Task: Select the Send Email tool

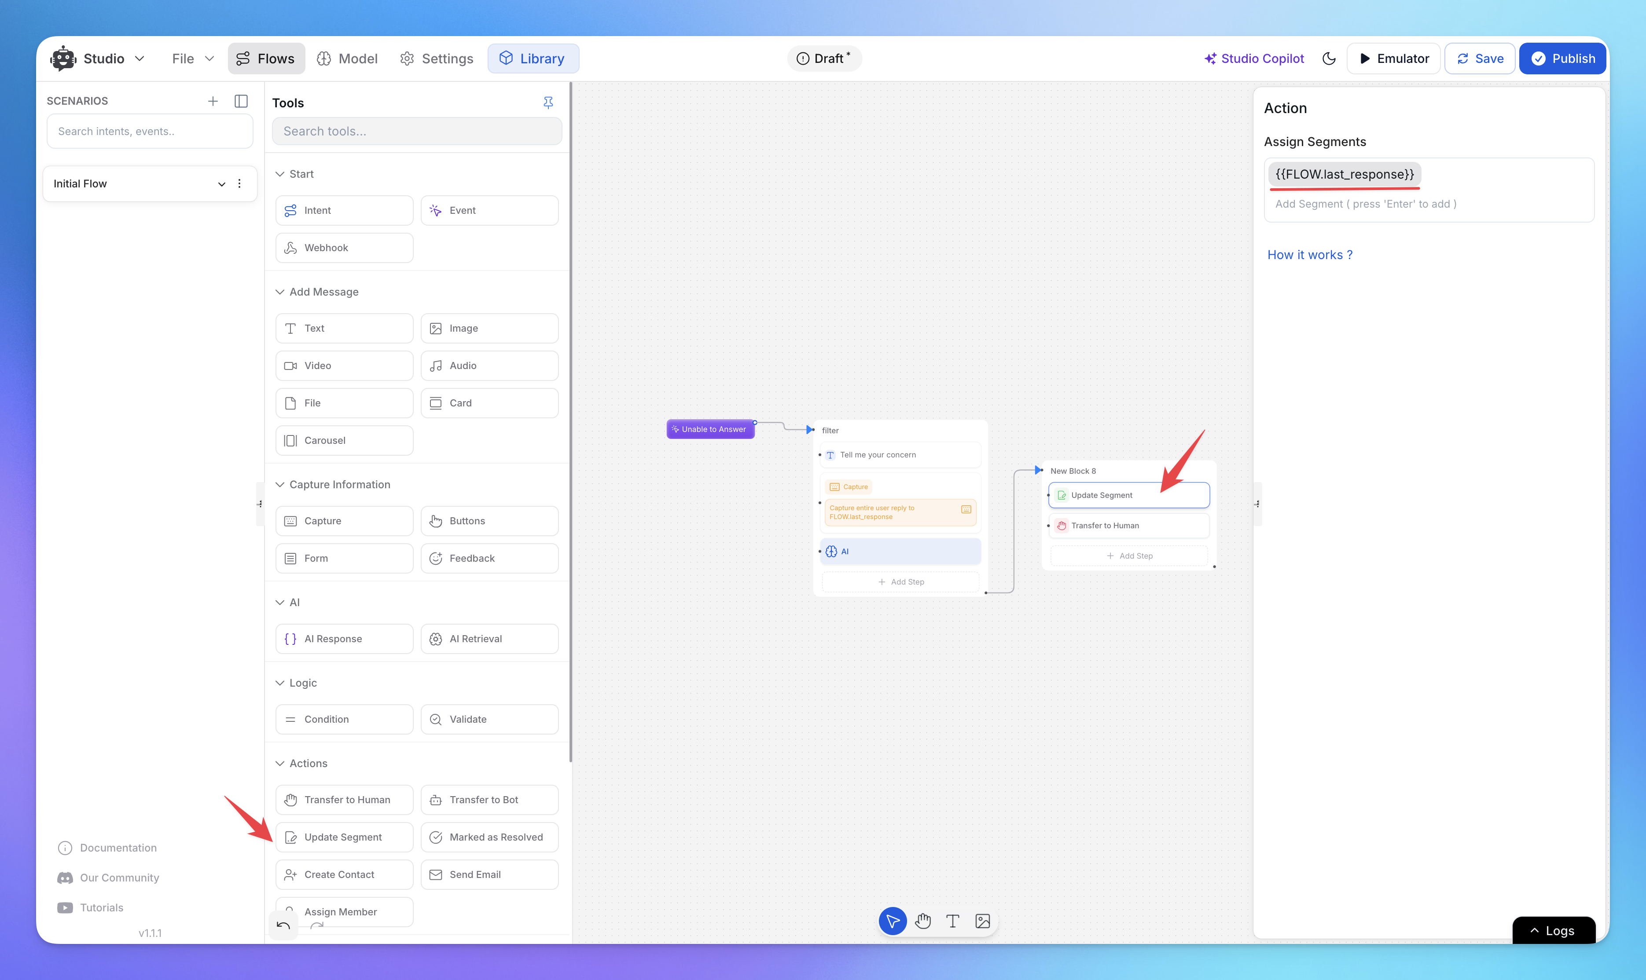Action: pyautogui.click(x=490, y=874)
